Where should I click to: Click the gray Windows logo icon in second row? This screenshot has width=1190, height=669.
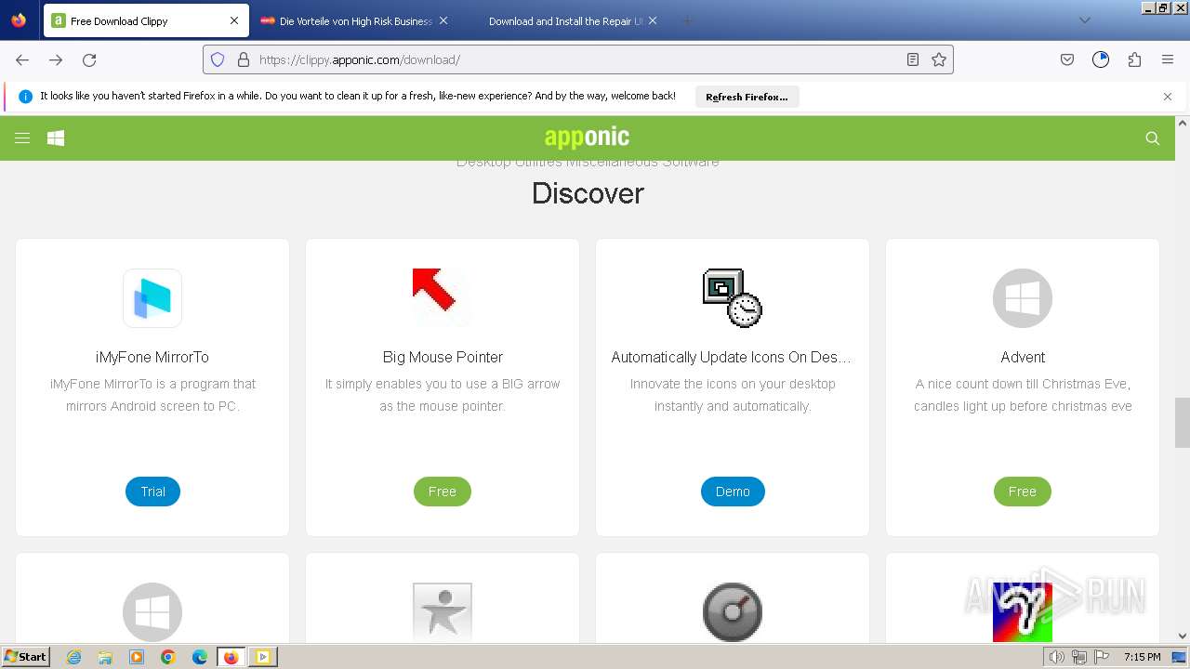click(x=152, y=611)
